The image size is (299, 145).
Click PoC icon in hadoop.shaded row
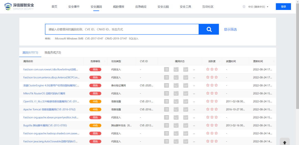coord(176,133)
